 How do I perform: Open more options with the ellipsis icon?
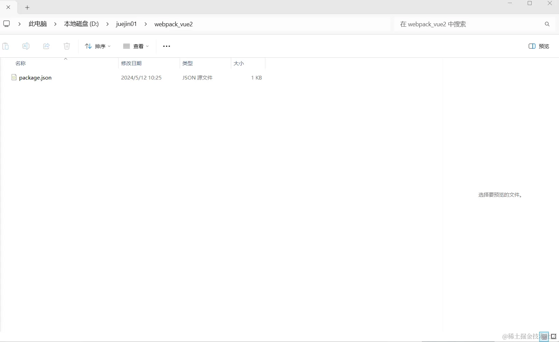[166, 46]
